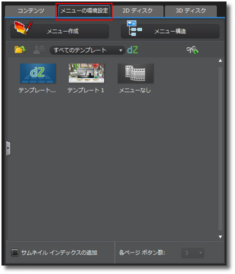This screenshot has height=274, width=235.
Task: Select the メニューなし film icon
Action: click(x=136, y=73)
